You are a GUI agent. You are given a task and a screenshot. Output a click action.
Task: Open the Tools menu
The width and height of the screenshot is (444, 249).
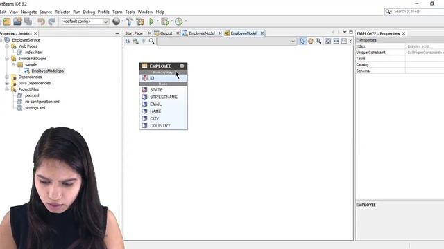pyautogui.click(x=130, y=12)
